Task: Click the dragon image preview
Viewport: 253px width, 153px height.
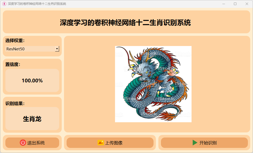Action: (x=153, y=84)
